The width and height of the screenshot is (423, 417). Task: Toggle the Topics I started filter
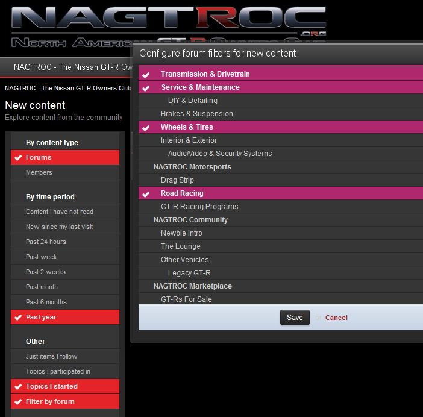click(65, 386)
